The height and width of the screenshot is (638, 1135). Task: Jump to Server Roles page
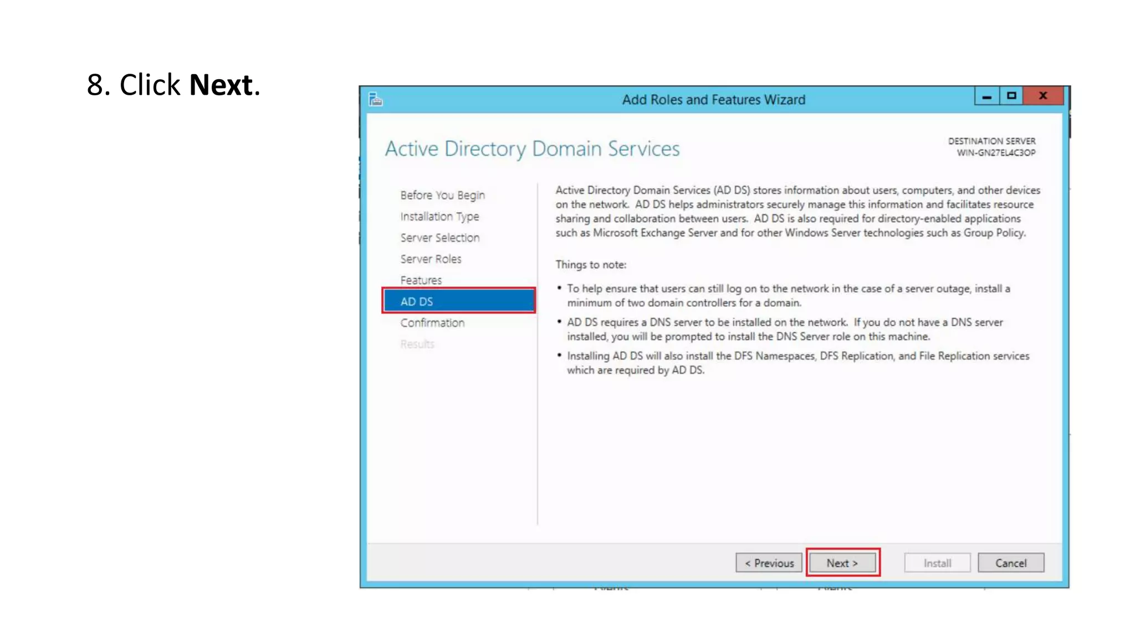click(x=431, y=259)
